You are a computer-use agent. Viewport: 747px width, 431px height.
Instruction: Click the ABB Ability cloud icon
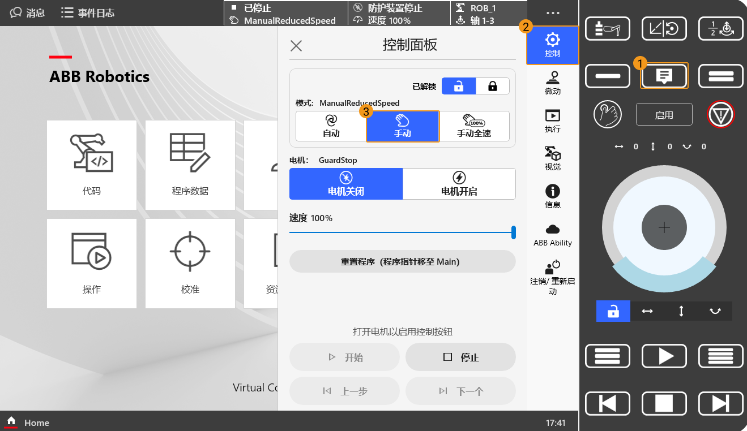coord(552,232)
